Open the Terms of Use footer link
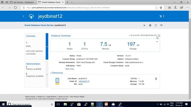Image resolution: width=191 pixels, height=107 pixels. tap(63, 97)
